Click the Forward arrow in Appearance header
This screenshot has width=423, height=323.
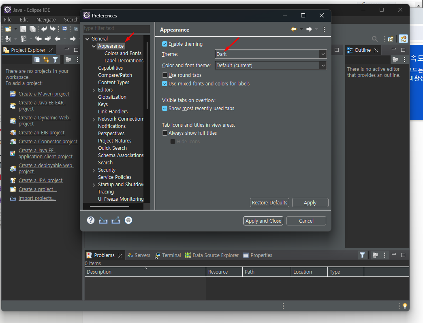pyautogui.click(x=309, y=29)
